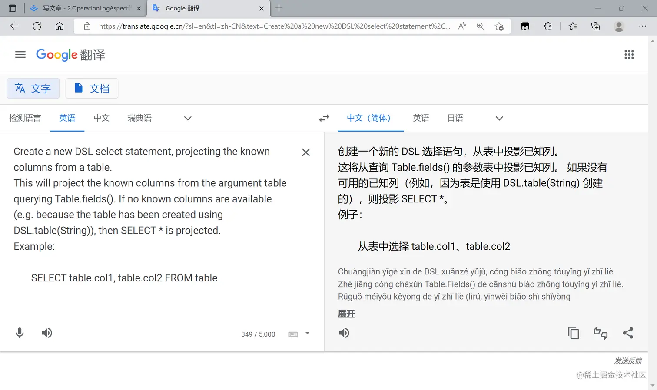Open the favorites list
Screen dimensions: 657x390
pyautogui.click(x=573, y=26)
